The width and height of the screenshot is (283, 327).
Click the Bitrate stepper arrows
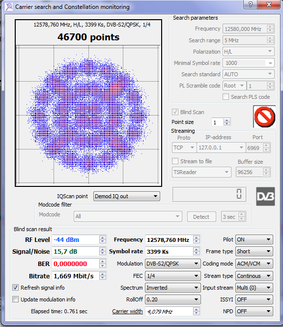pyautogui.click(x=102, y=276)
